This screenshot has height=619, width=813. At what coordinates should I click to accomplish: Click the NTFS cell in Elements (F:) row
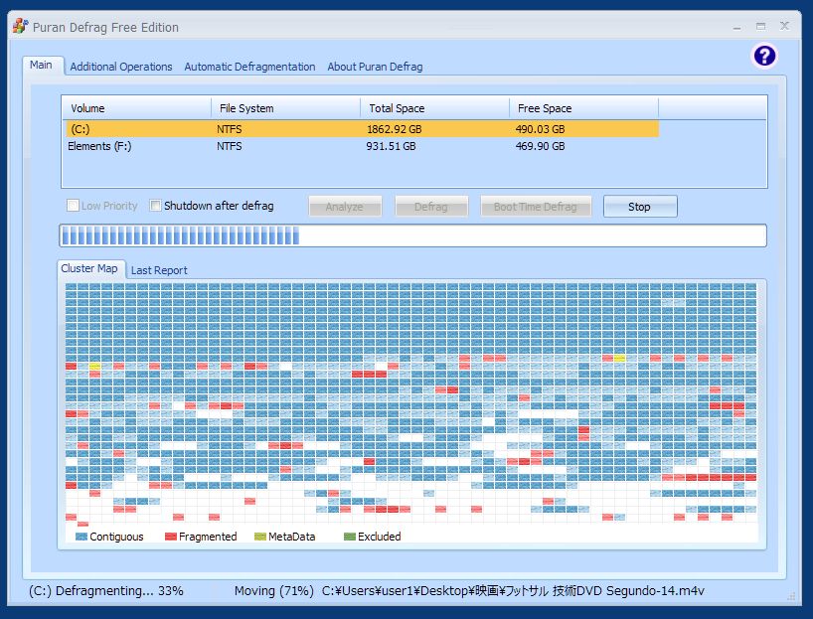tap(230, 146)
